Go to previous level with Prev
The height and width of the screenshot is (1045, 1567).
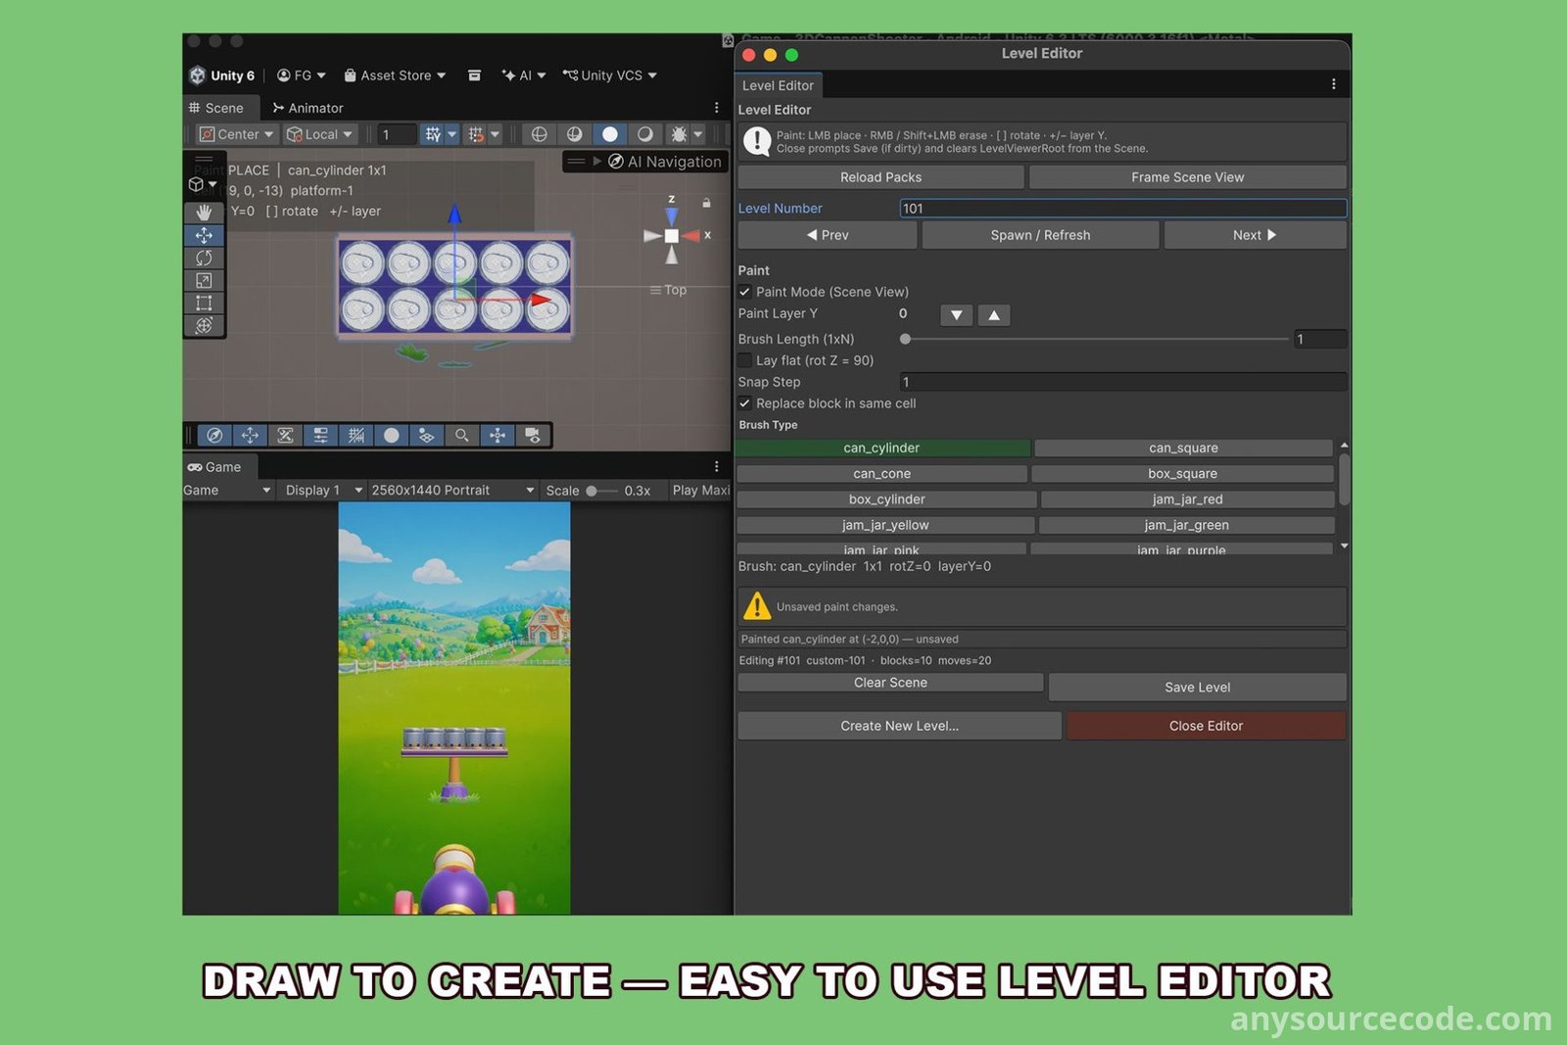click(828, 235)
